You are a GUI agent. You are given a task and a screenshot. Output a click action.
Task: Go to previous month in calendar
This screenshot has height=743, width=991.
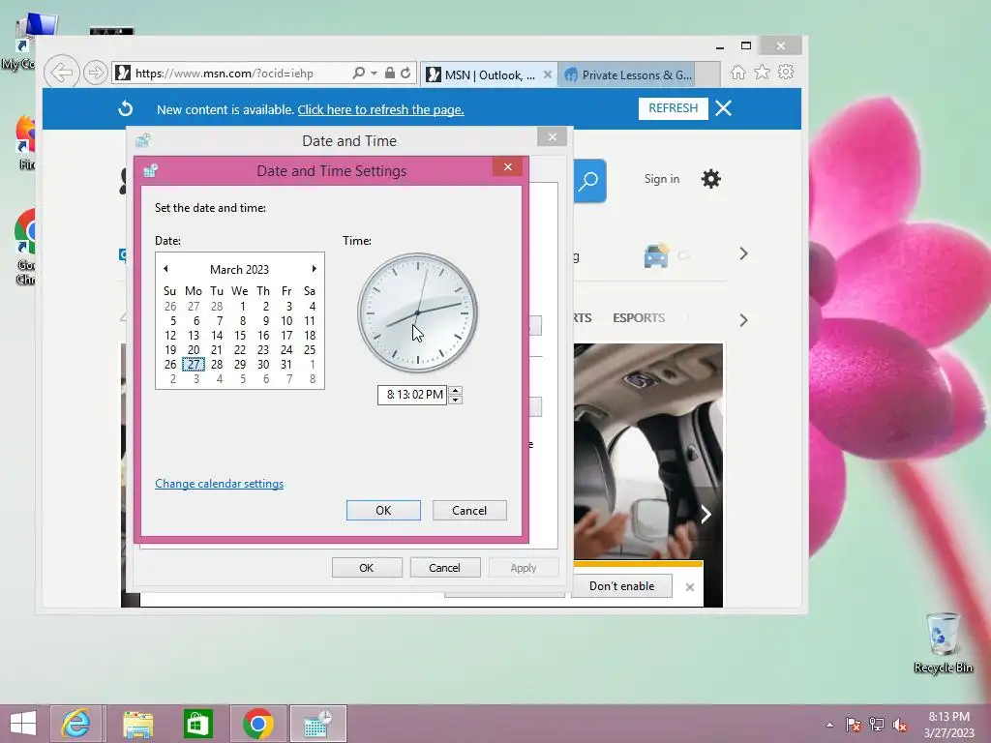pos(165,269)
